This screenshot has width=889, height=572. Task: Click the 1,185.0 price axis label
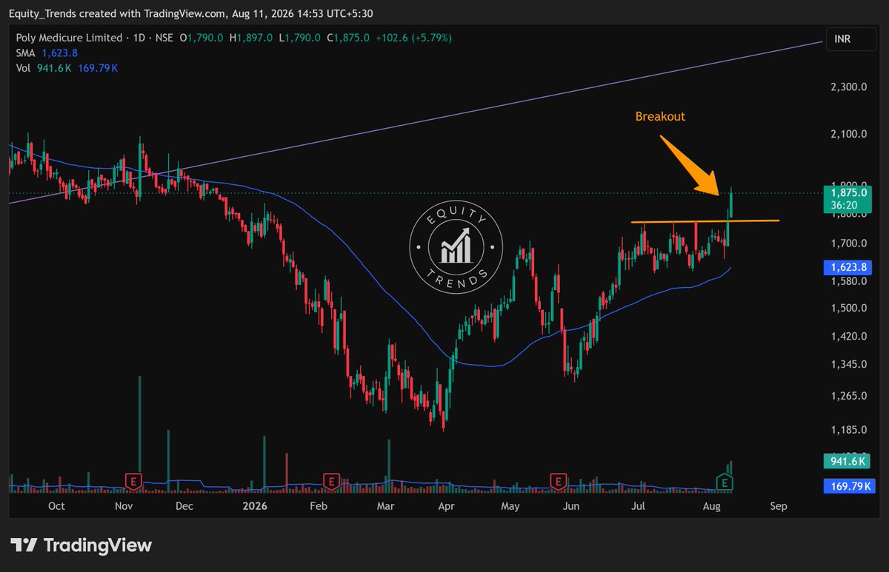849,430
